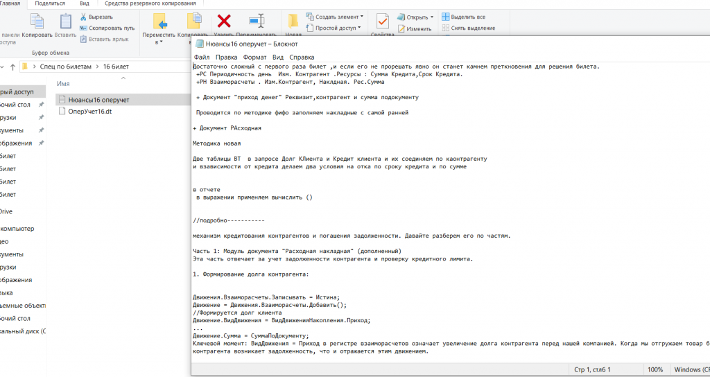
Task: Expand the Open button dropdown
Action: tap(431, 17)
